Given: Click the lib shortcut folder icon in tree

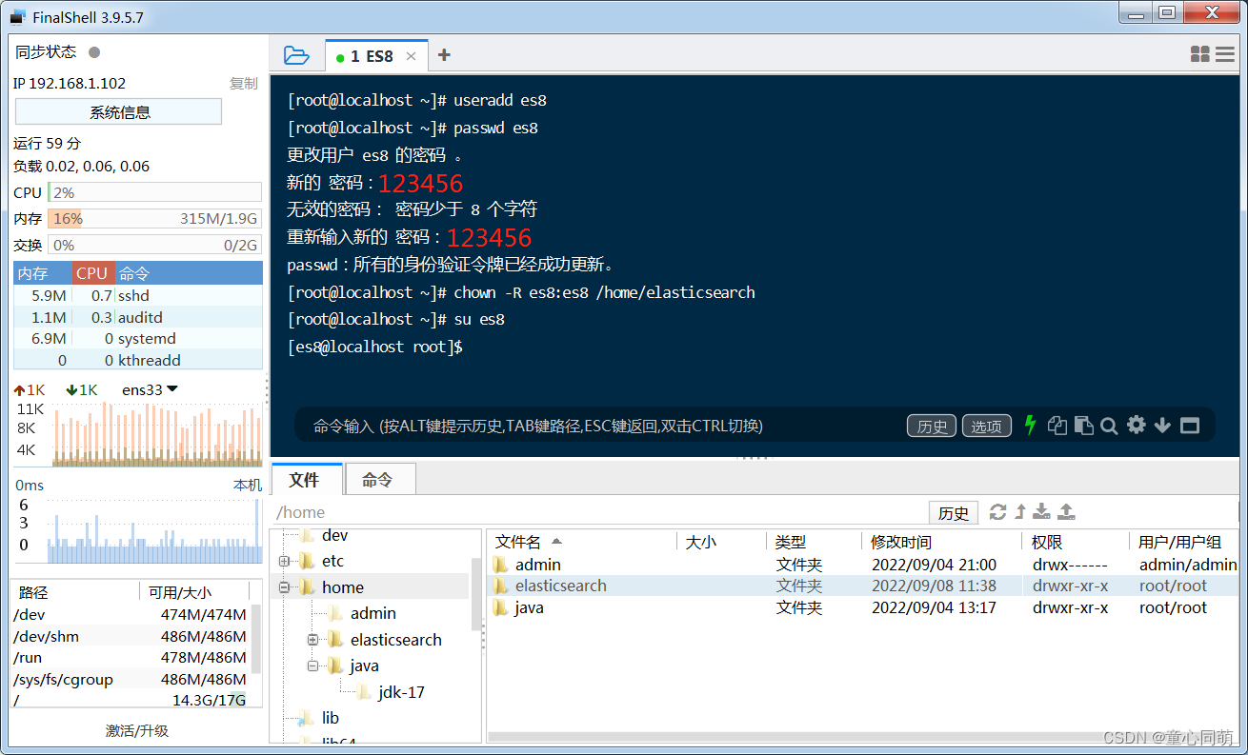Looking at the screenshot, I should click(306, 718).
